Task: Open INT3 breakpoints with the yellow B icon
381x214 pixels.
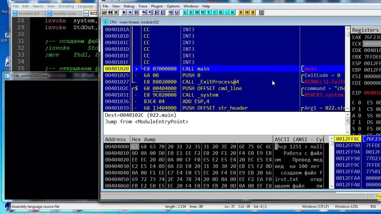Action: (241, 12)
